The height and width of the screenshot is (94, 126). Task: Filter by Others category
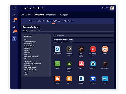tap(26, 74)
